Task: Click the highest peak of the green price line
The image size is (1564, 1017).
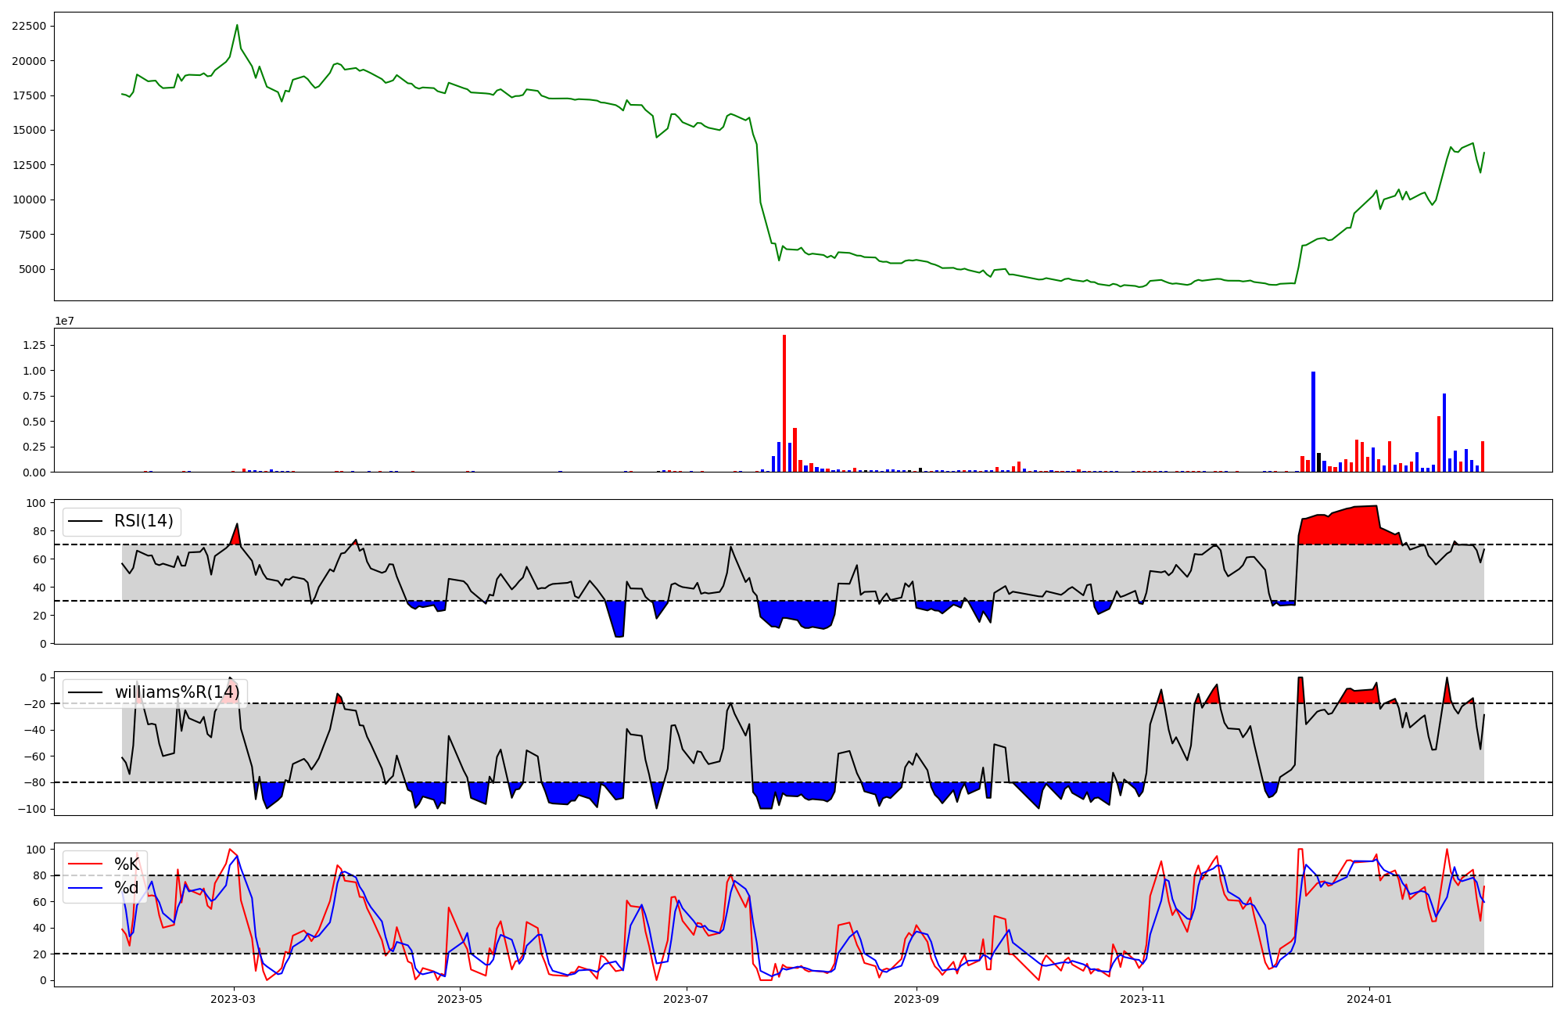Action: click(237, 25)
